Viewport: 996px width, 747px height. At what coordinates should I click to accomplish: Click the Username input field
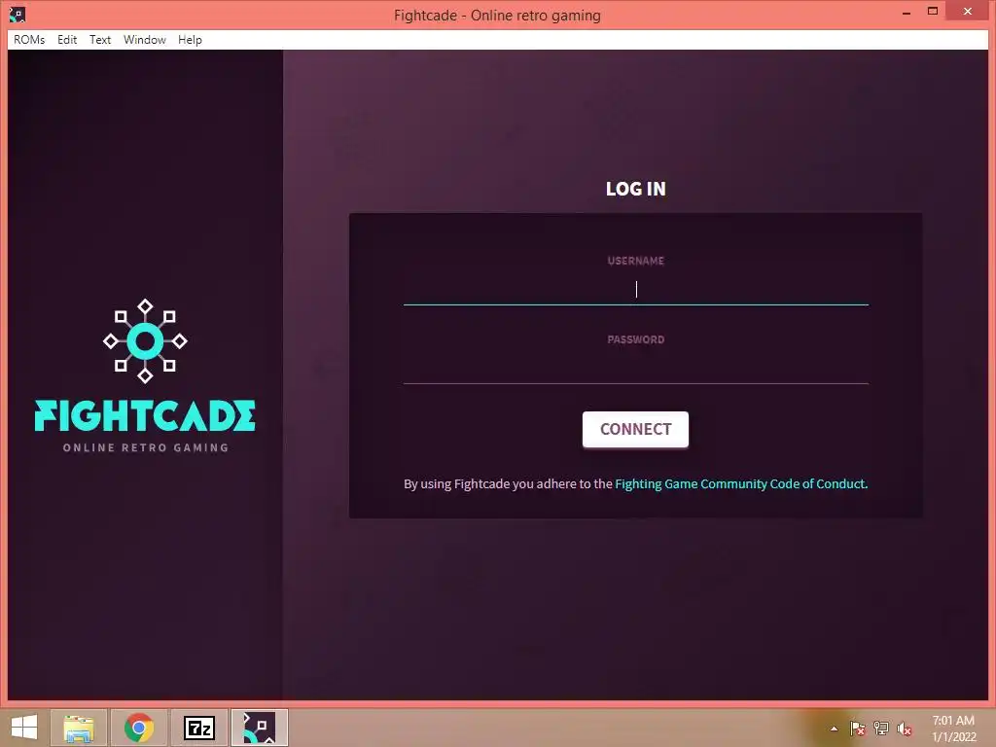click(x=636, y=290)
